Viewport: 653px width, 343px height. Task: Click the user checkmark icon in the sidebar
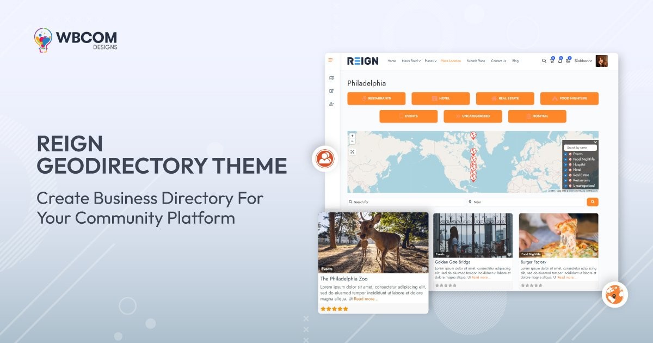331,104
